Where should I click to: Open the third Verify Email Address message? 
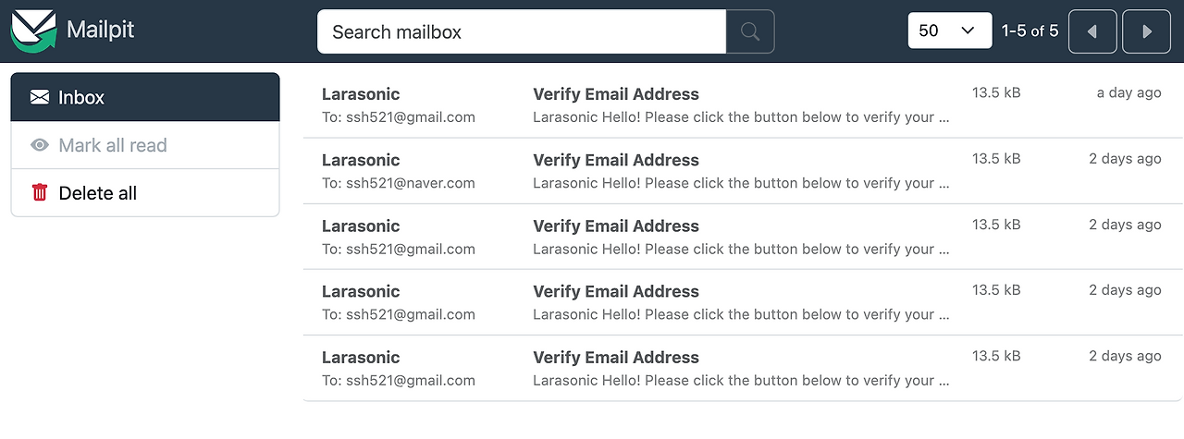pos(743,237)
